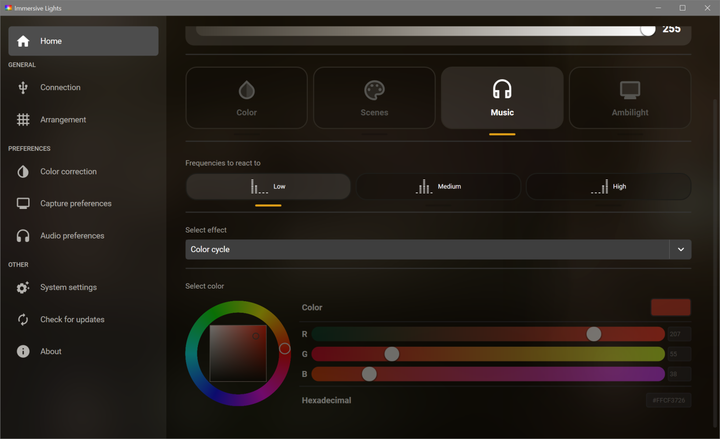
Task: Select the Low frequency option
Action: point(268,187)
